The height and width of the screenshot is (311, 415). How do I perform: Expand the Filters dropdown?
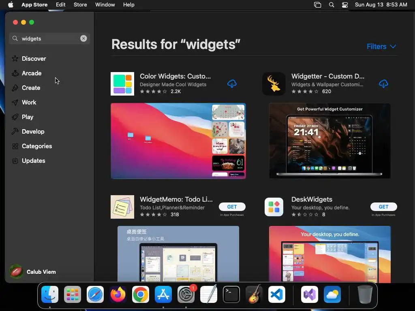coord(381,47)
